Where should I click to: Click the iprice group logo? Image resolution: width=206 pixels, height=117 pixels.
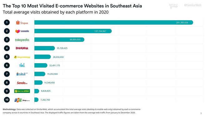click(x=173, y=6)
